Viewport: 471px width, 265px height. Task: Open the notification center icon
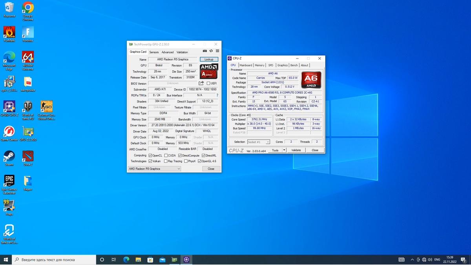point(464,260)
